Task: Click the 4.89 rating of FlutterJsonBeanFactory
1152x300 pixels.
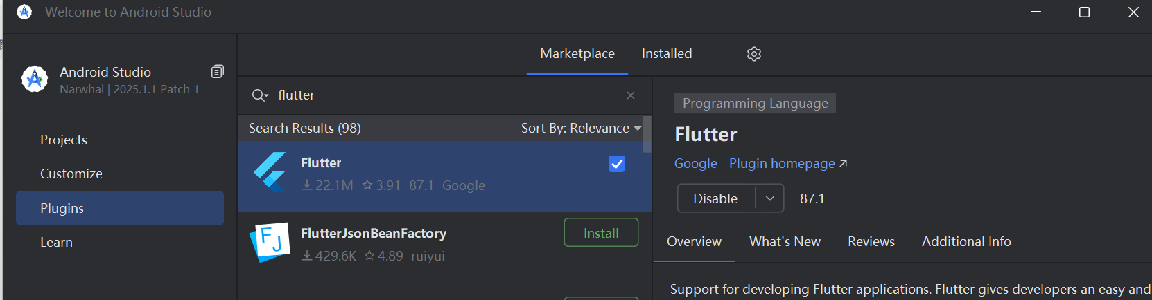Action: (383, 256)
